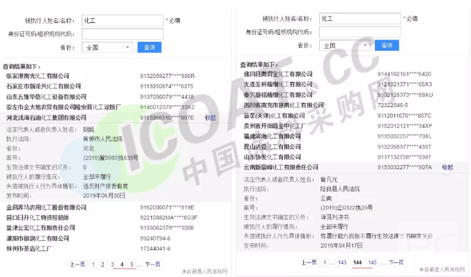Go to page 145 in right pagination

pos(372,262)
